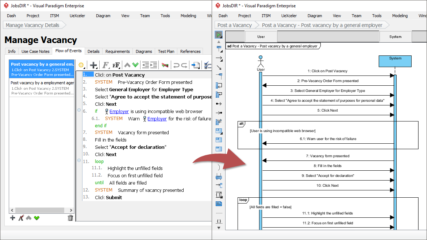Open Diagram menu in left window
Screen dimensions: 427x240
point(103,16)
